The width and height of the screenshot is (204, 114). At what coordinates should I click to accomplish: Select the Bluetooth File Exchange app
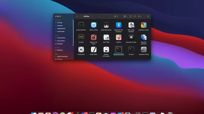pyautogui.click(x=119, y=25)
